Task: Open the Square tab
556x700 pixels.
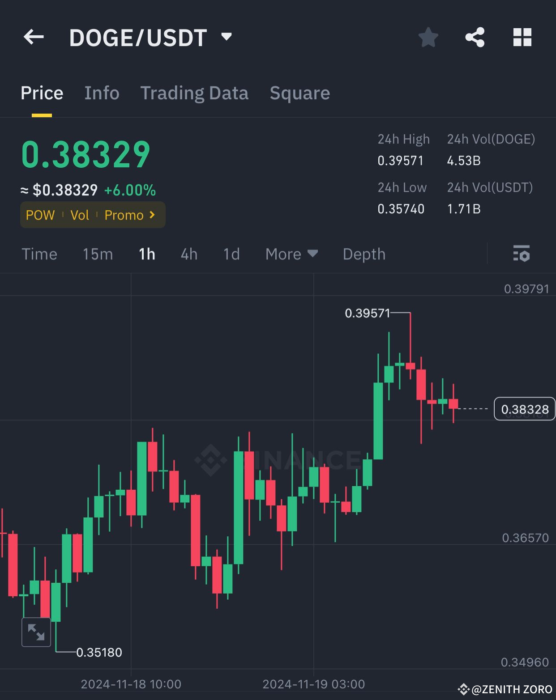Action: (299, 93)
